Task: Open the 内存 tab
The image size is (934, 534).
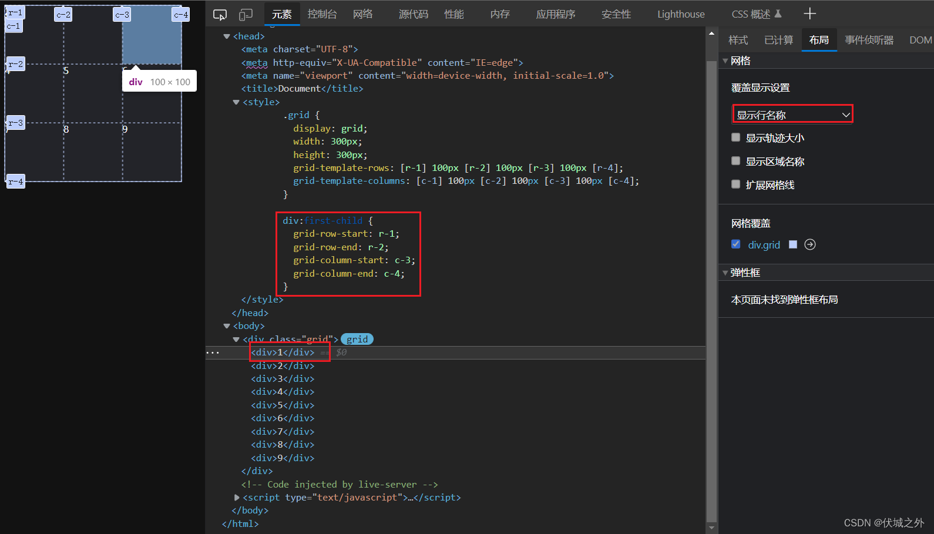Action: point(500,14)
